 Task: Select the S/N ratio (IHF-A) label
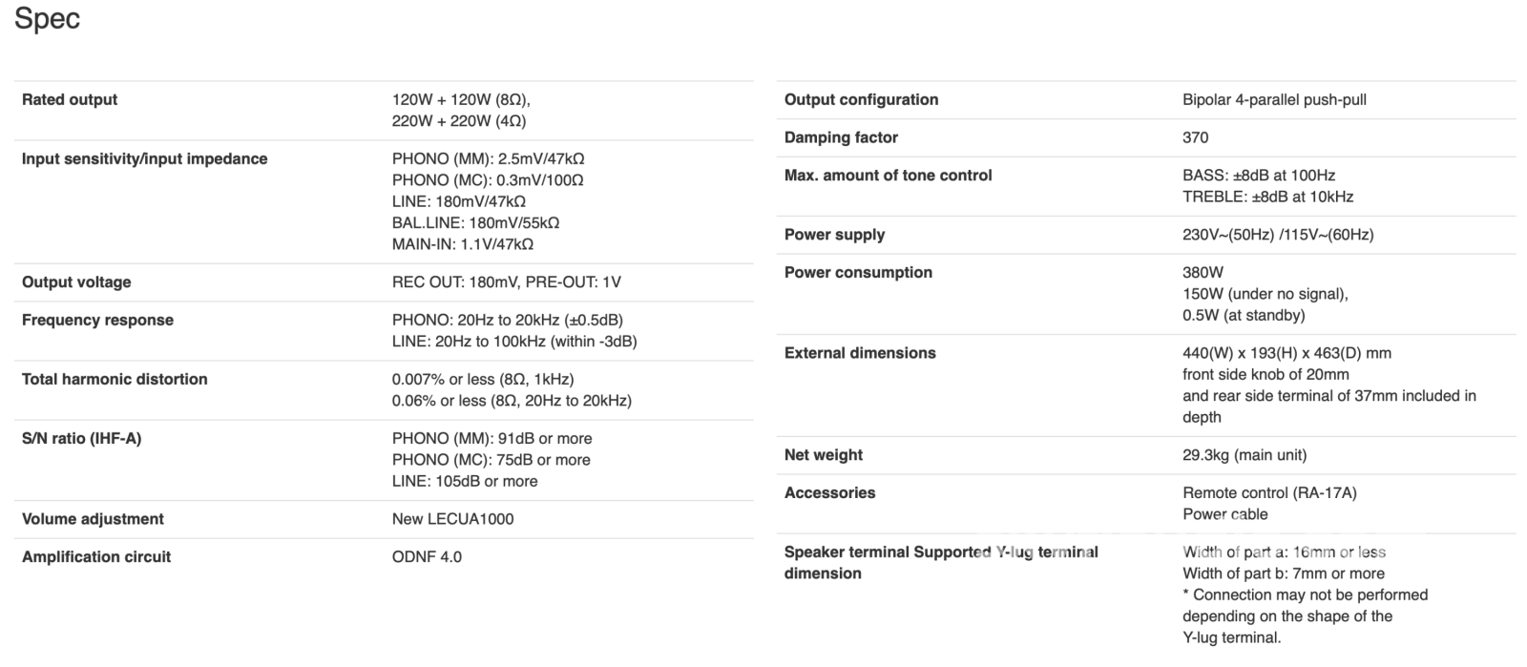[x=81, y=438]
